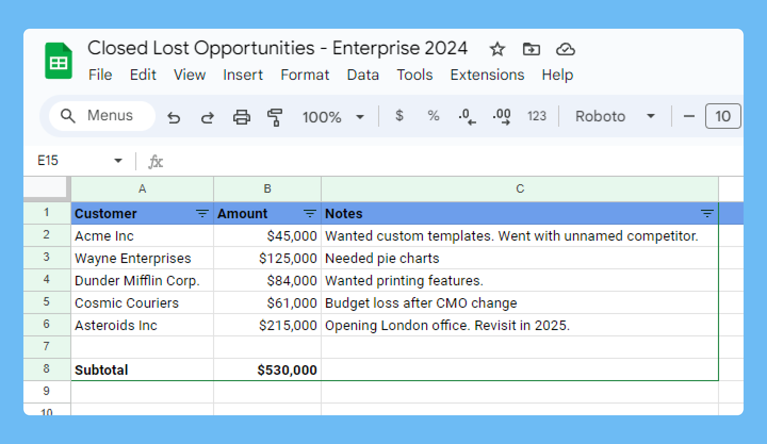Select the Opening London office note
Screen dimensions: 767x444
[x=520, y=325]
